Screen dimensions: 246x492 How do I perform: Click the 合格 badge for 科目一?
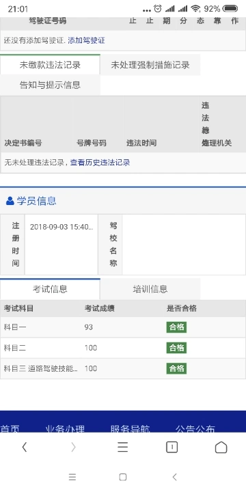[x=176, y=327]
